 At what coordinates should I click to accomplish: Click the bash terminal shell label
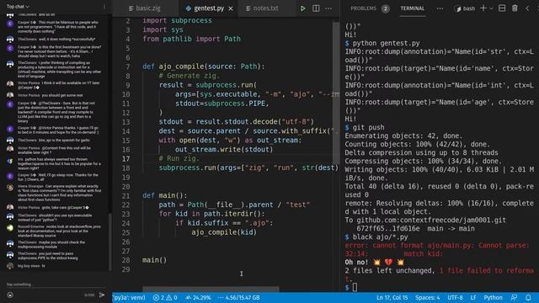point(465,8)
